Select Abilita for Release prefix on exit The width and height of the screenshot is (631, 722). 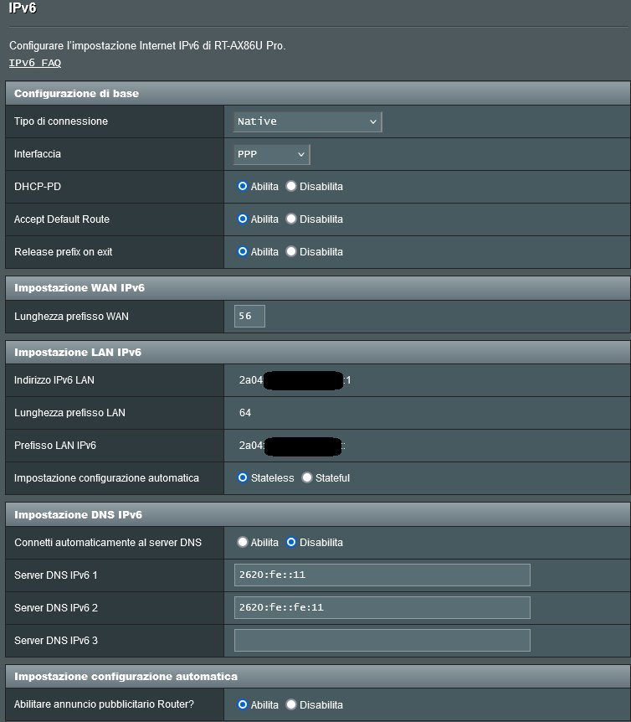tap(243, 252)
